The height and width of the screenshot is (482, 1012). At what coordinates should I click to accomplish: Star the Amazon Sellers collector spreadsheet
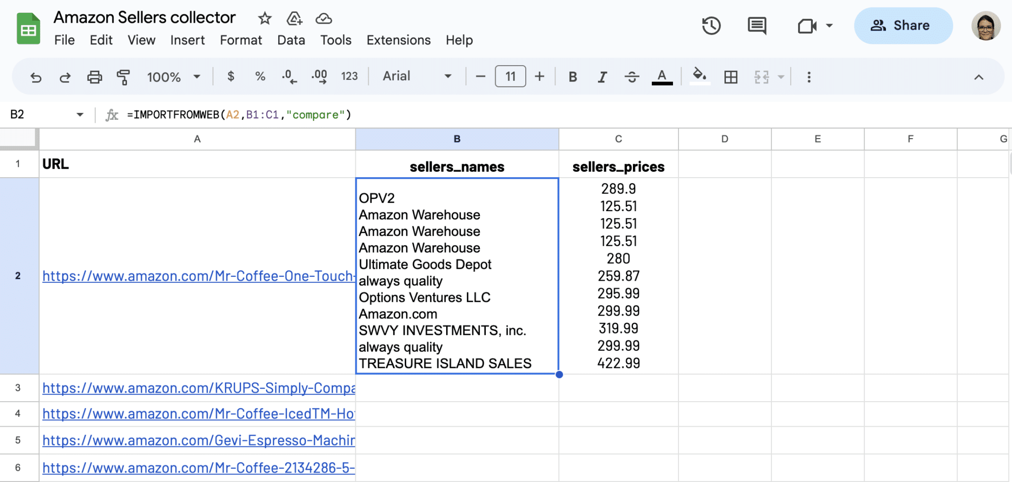[264, 18]
